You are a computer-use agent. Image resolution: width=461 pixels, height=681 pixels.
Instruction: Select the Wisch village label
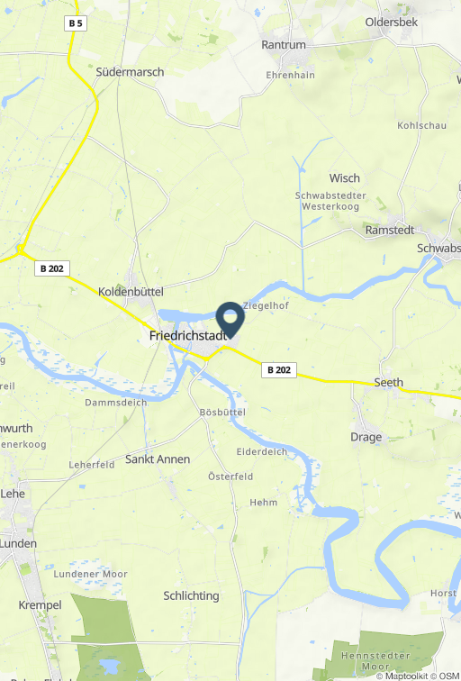tap(345, 178)
